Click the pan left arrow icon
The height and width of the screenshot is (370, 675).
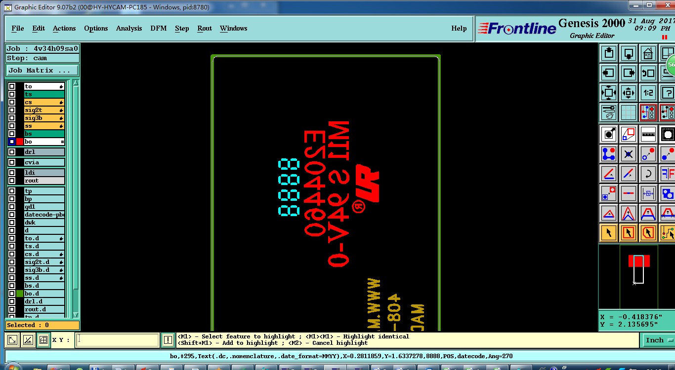pos(608,73)
